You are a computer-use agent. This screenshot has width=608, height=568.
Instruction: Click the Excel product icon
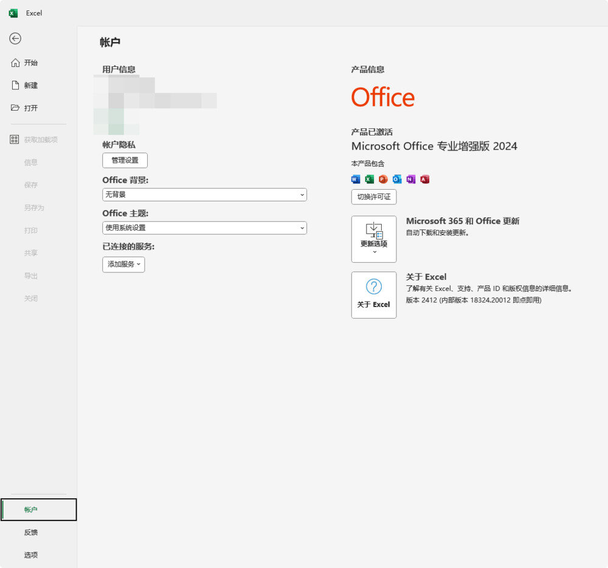click(368, 179)
